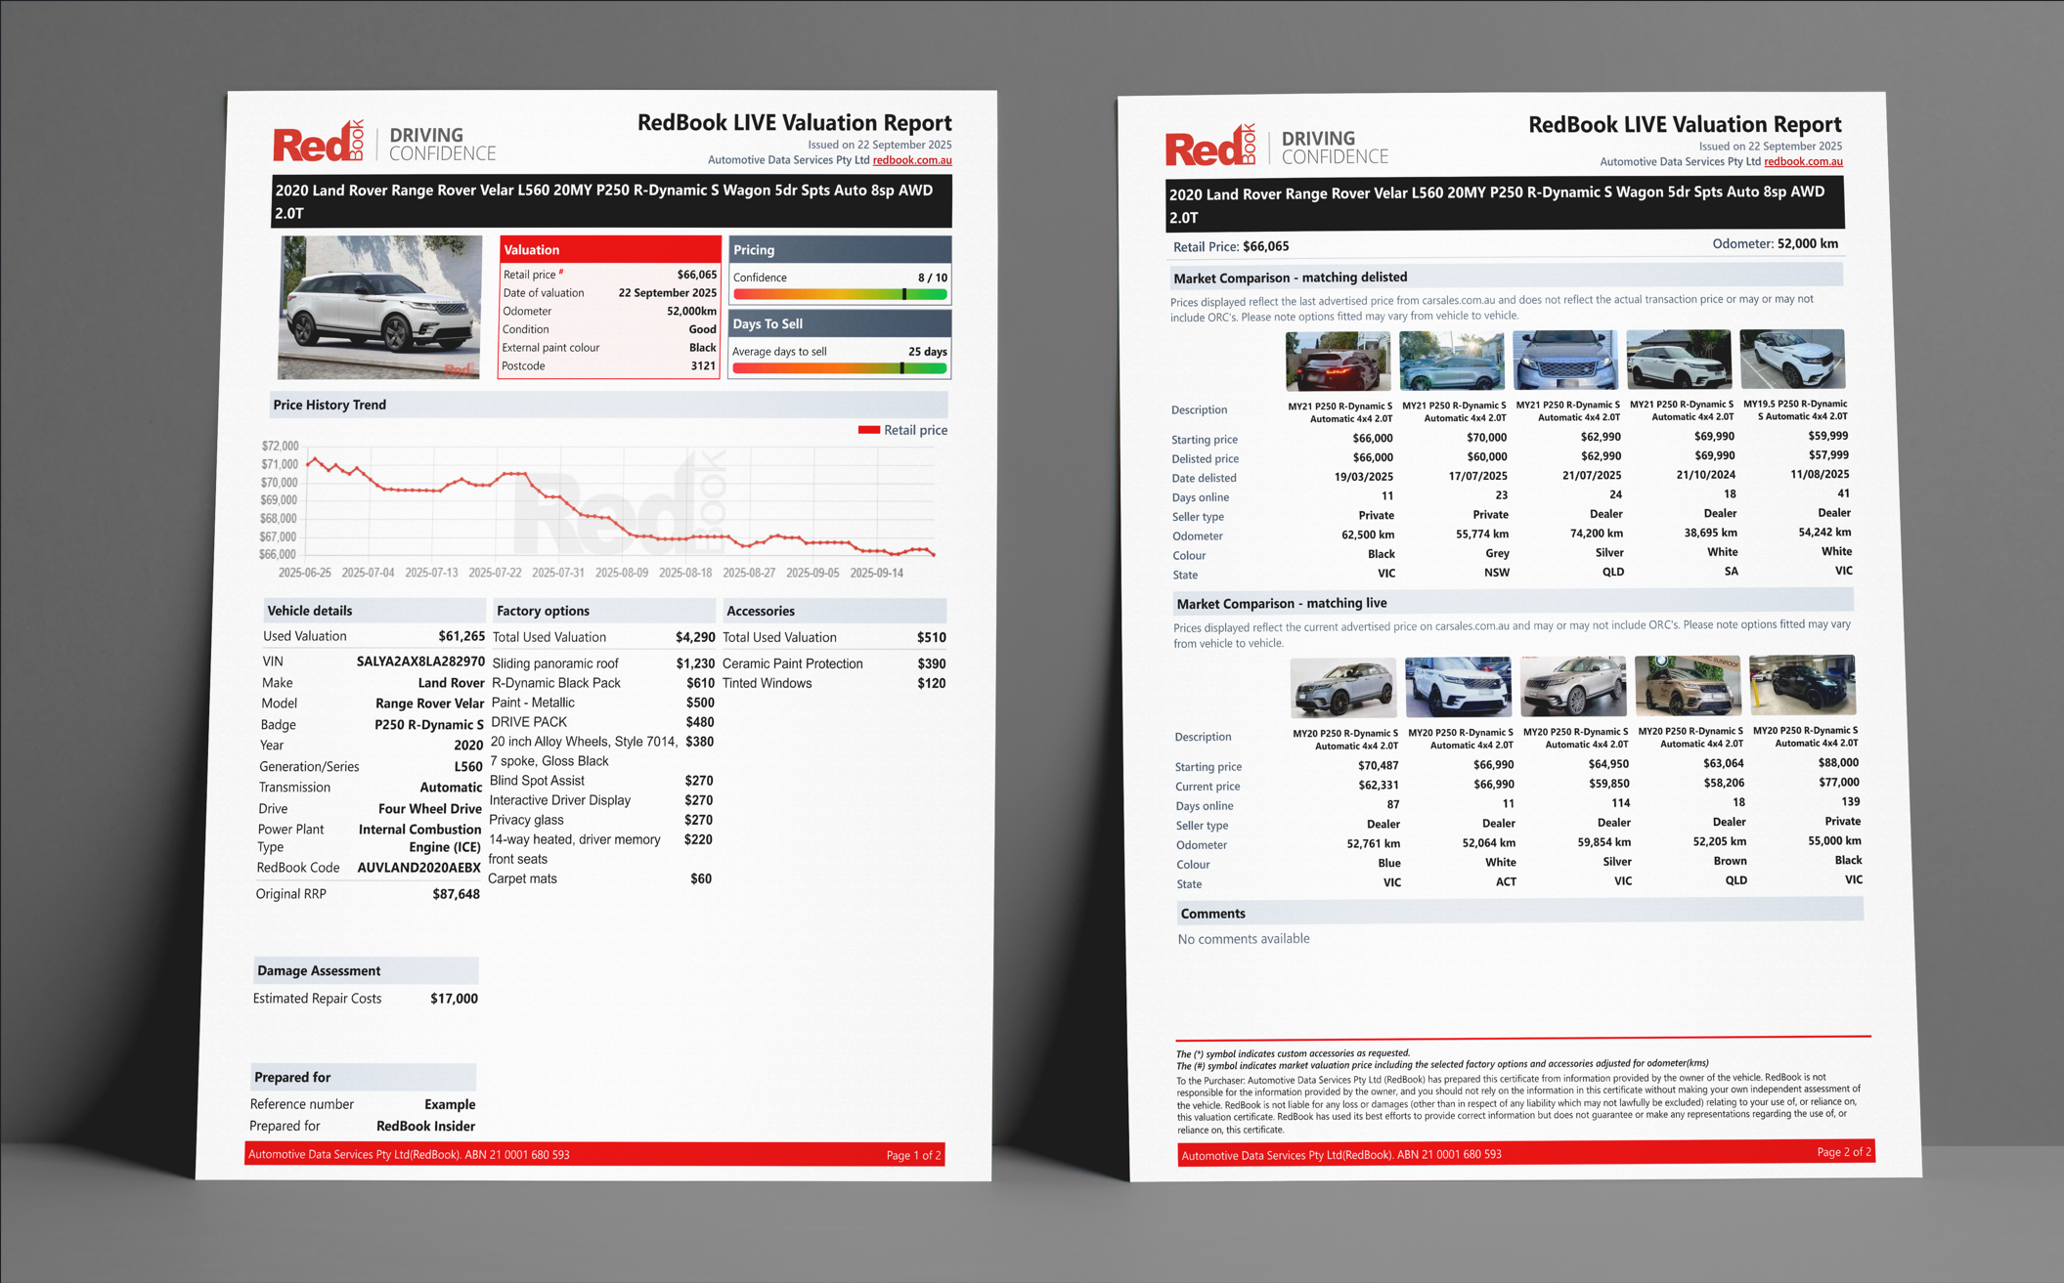Open the brown live Velar listing thumbnail

1688,686
